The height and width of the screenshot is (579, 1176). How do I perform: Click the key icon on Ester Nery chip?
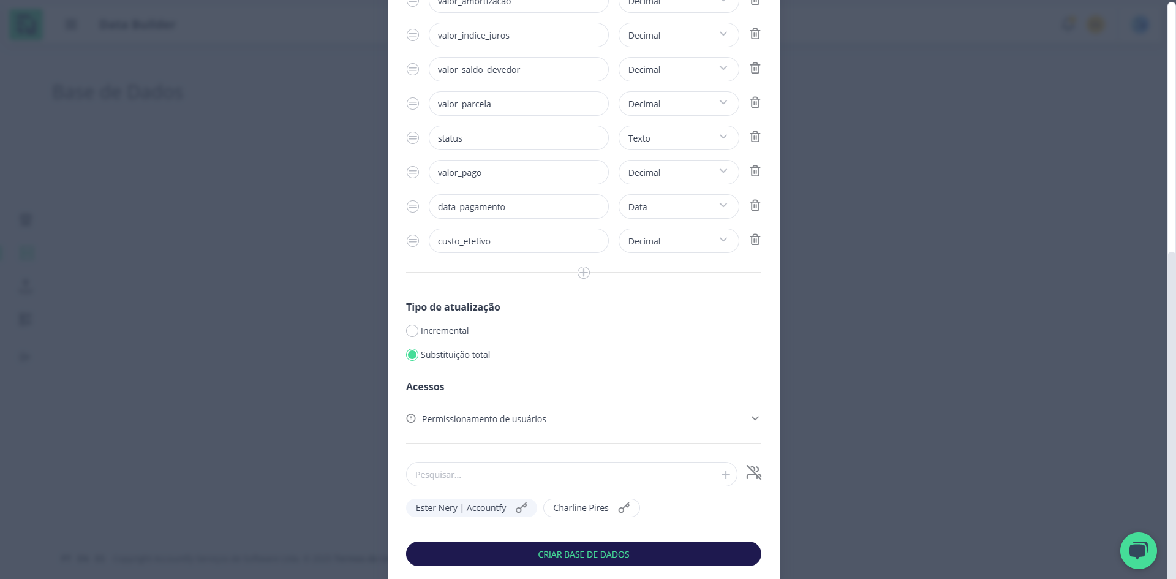tap(521, 508)
